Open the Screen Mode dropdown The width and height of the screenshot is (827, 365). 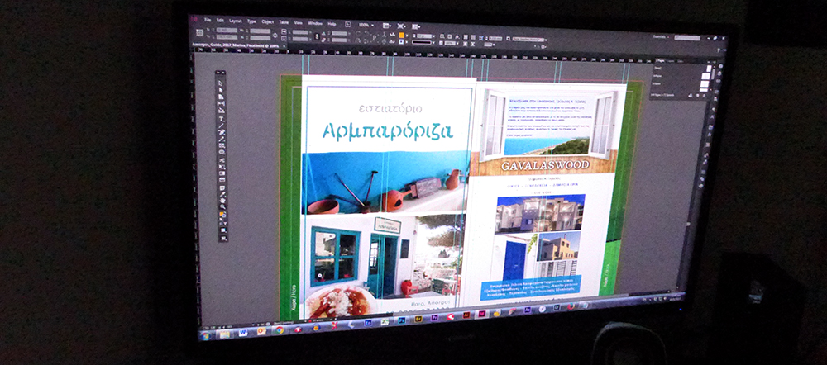(402, 26)
